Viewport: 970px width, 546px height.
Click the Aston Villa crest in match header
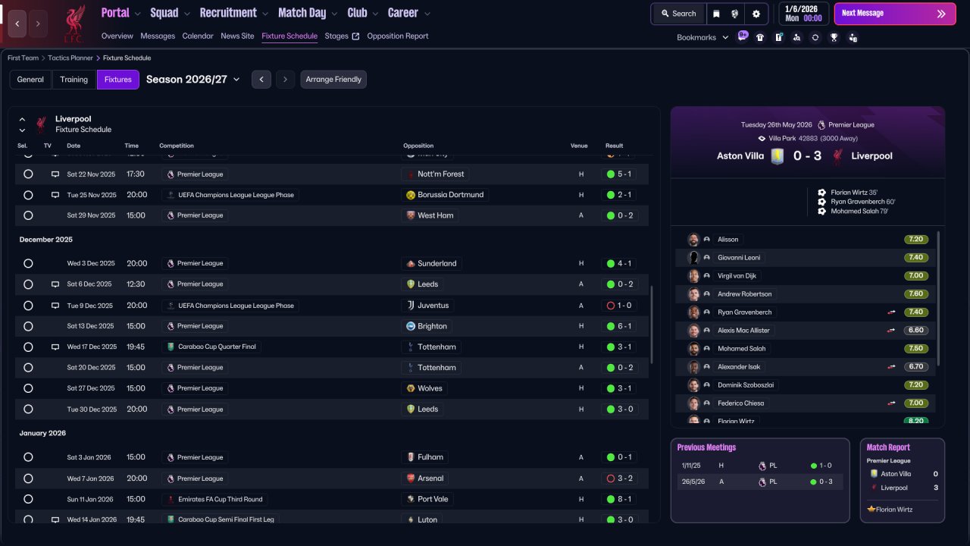[x=777, y=156]
